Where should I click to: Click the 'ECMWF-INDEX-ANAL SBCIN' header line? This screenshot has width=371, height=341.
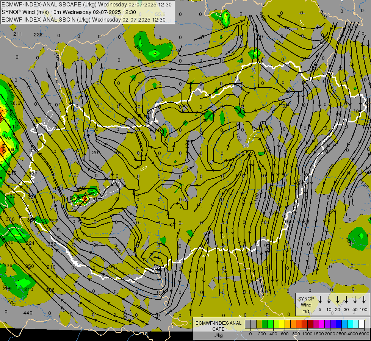(x=83, y=20)
